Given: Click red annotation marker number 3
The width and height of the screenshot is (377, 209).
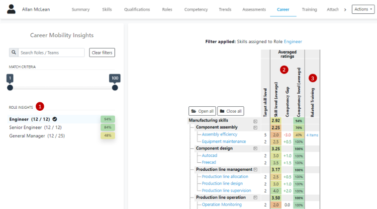Looking at the screenshot, I should (312, 78).
